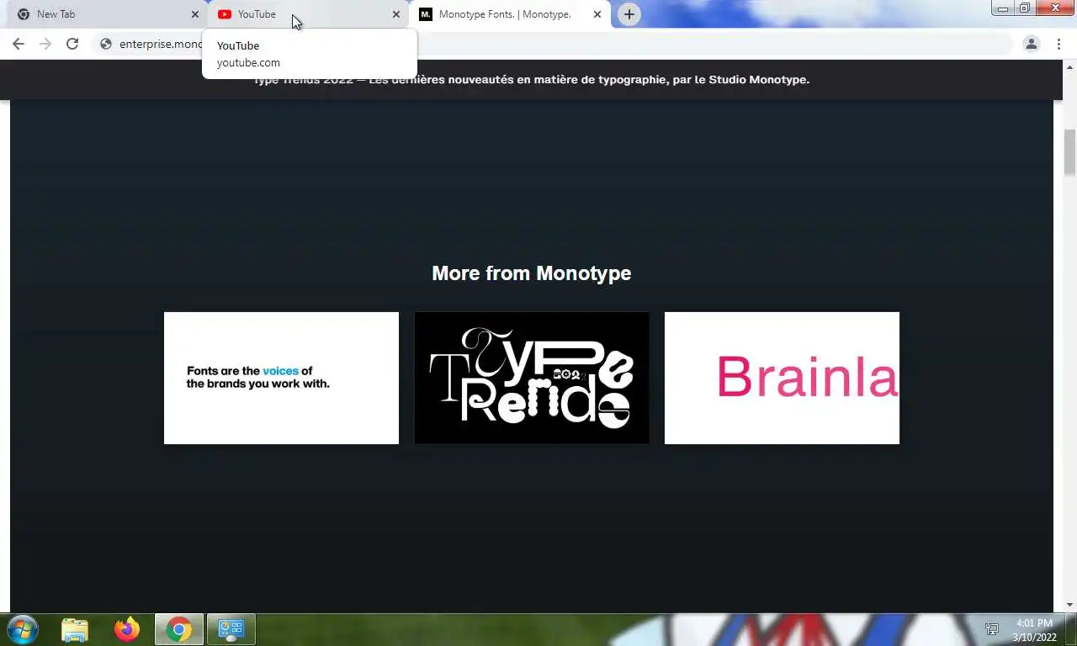Open File Explorer from the taskbar
1077x646 pixels.
pos(75,629)
